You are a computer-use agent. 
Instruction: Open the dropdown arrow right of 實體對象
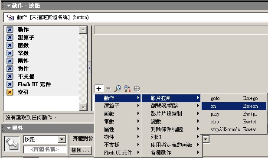pyautogui.click(x=206, y=139)
